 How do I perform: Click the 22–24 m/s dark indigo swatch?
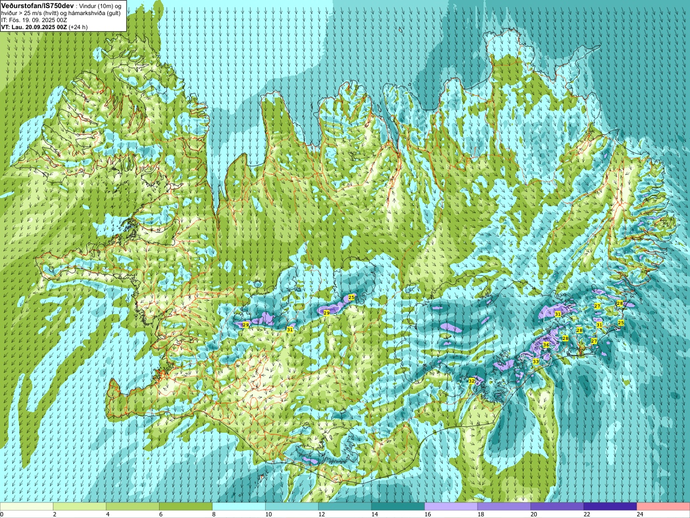click(610, 506)
